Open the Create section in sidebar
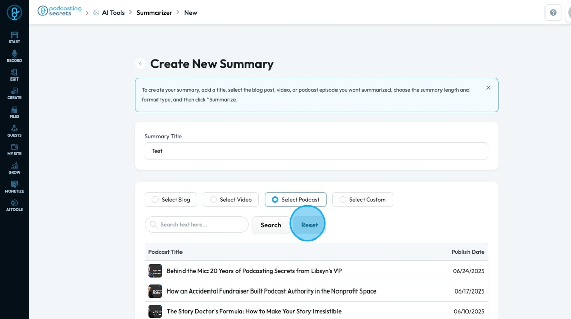The height and width of the screenshot is (319, 571). point(14,93)
